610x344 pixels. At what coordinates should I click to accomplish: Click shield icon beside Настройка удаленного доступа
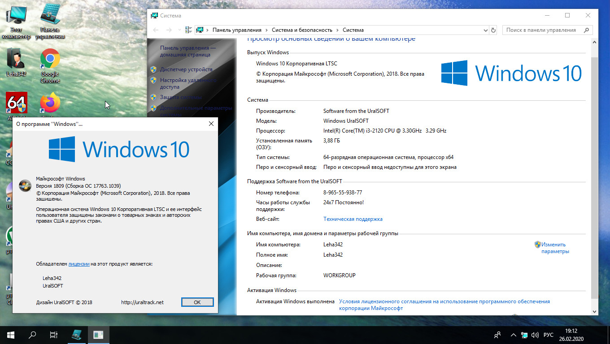[x=153, y=81]
